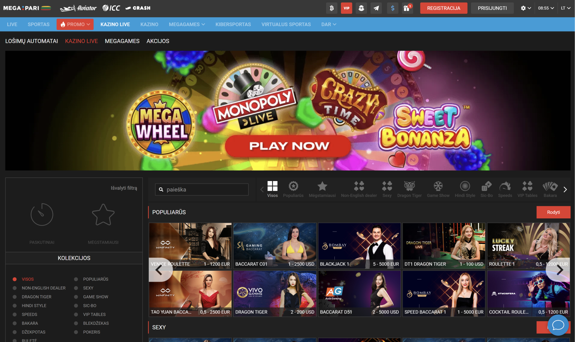Select the VIP Tables category icon
This screenshot has height=342, width=575.
click(527, 189)
